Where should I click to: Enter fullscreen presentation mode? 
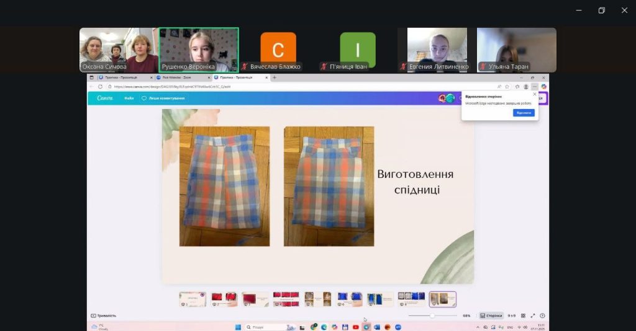533,316
